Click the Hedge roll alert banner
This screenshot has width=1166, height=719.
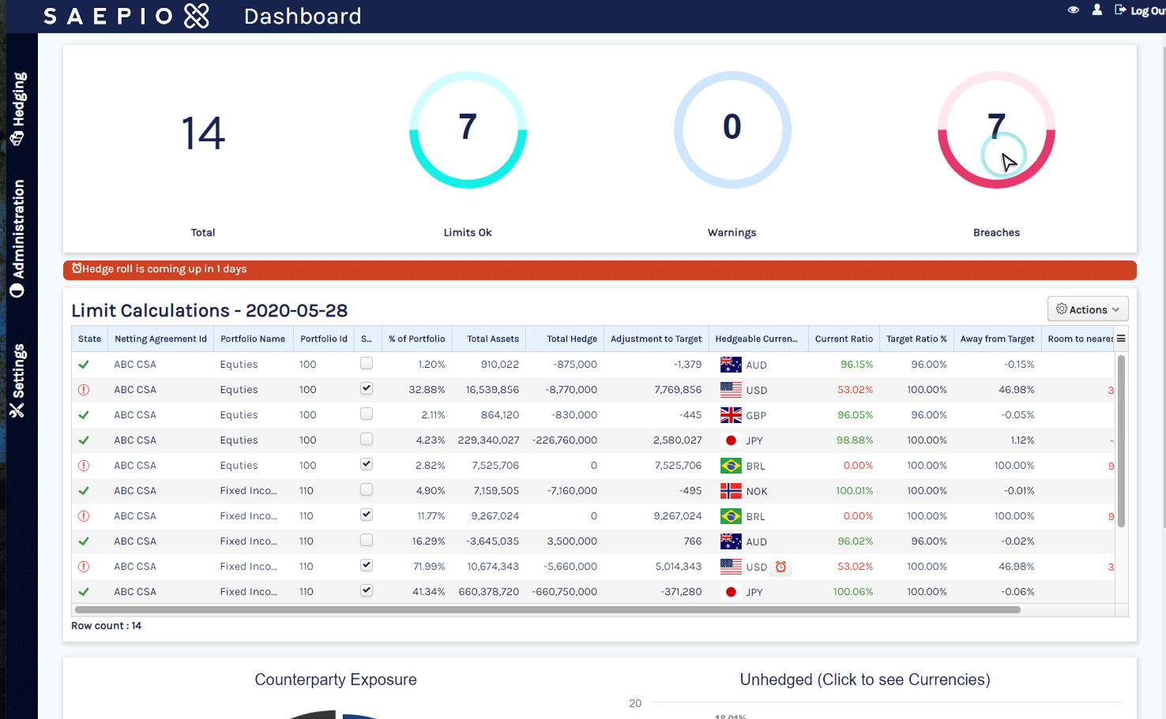click(600, 270)
